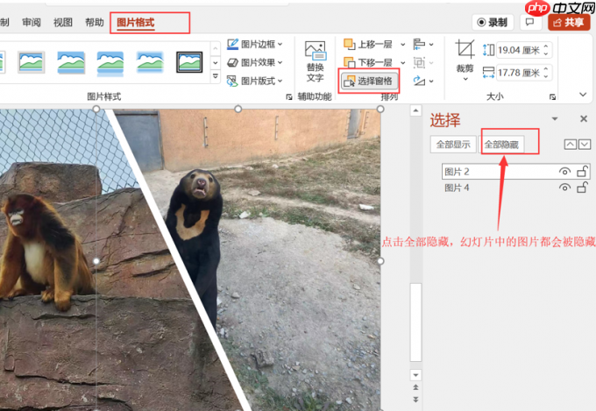Click 下移一层 send backward
596x411 pixels.
click(368, 62)
